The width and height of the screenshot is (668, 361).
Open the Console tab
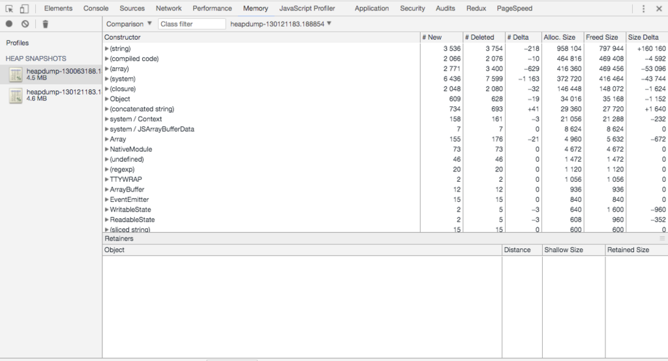click(96, 8)
